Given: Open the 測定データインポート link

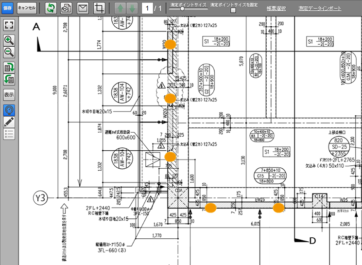Looking at the screenshot, I should coord(320,9).
